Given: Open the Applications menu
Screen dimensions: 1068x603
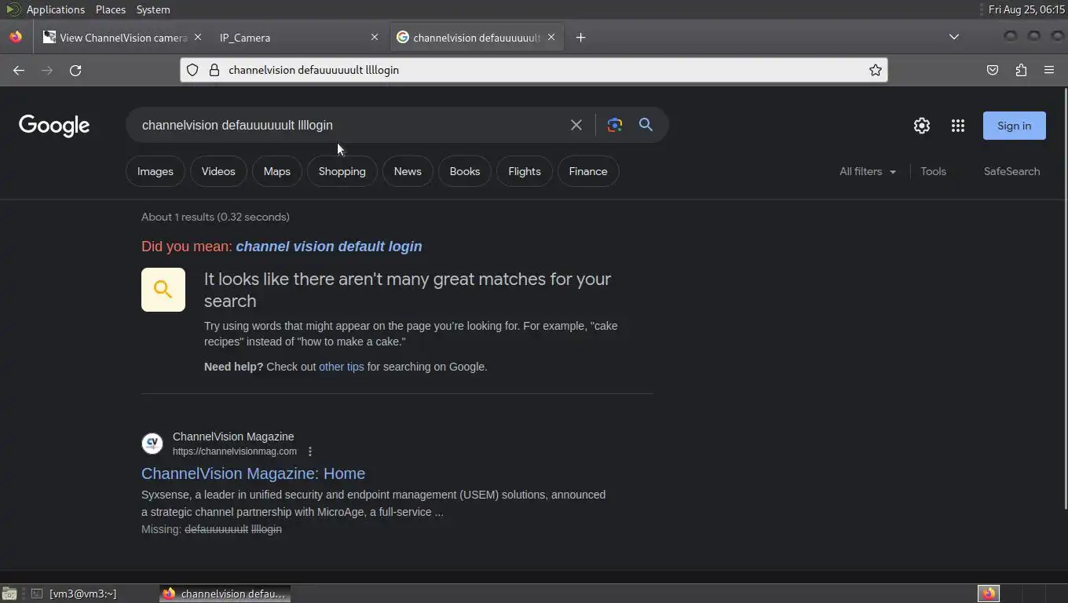Looking at the screenshot, I should 55,9.
